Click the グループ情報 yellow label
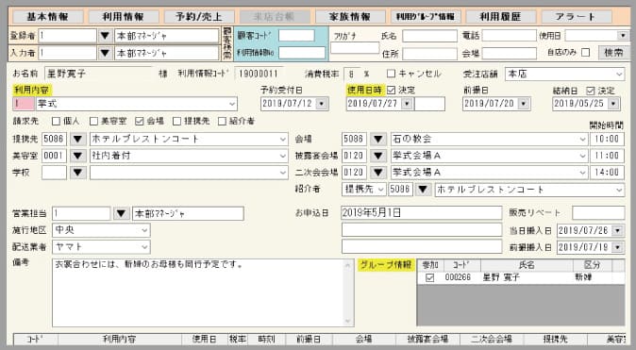 (385, 265)
